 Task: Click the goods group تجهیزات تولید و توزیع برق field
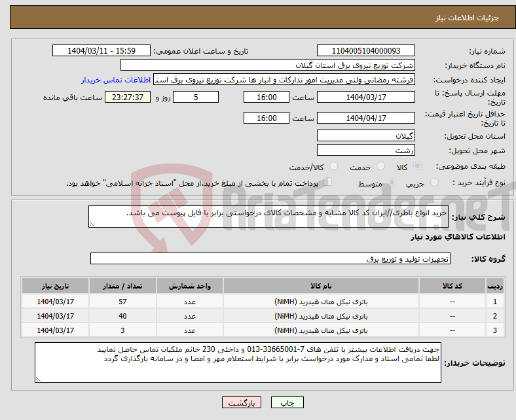pos(270,258)
